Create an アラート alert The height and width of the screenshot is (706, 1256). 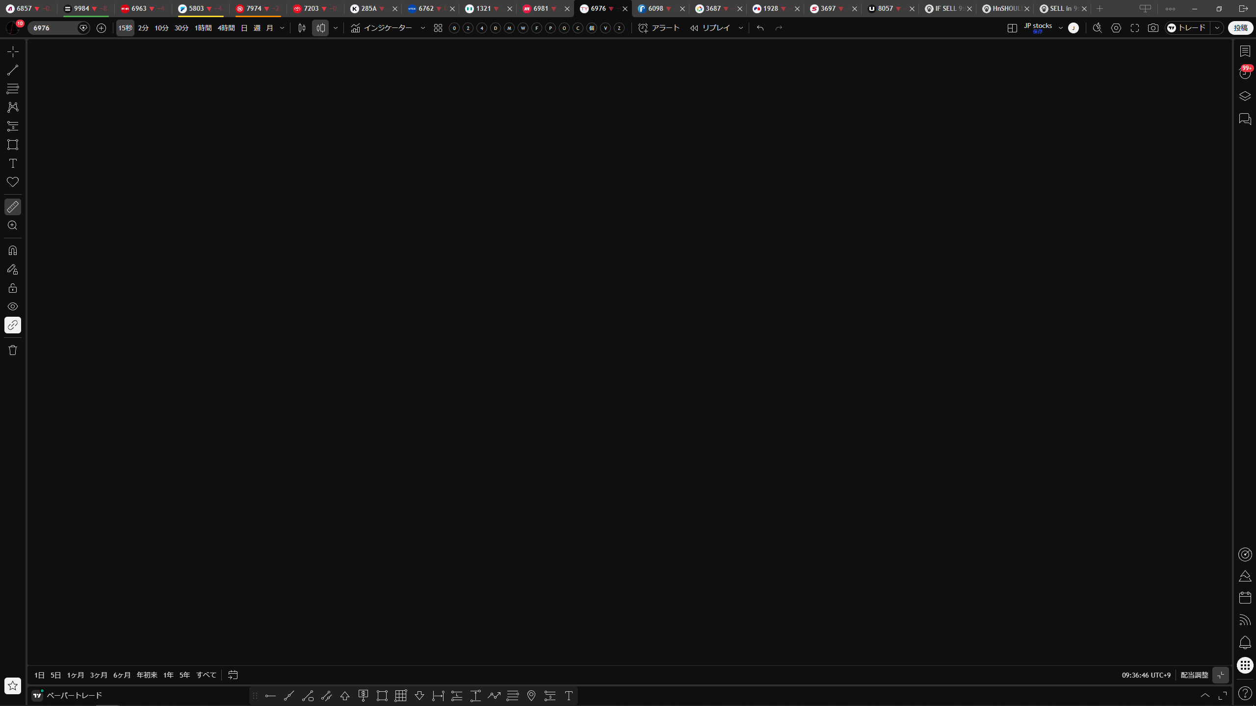pos(659,28)
